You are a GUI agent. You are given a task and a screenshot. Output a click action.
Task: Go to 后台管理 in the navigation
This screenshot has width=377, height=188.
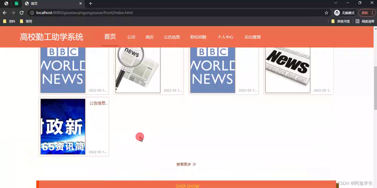(253, 37)
